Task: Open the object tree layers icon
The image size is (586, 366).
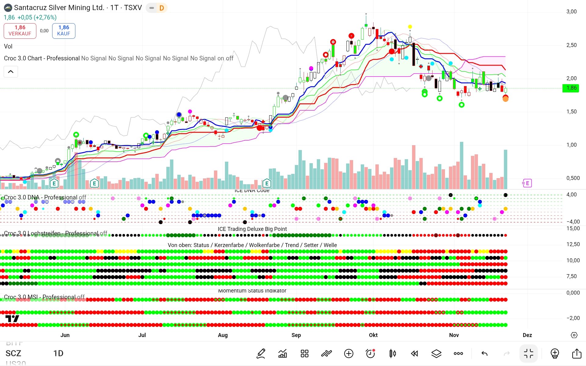Action: (x=436, y=353)
